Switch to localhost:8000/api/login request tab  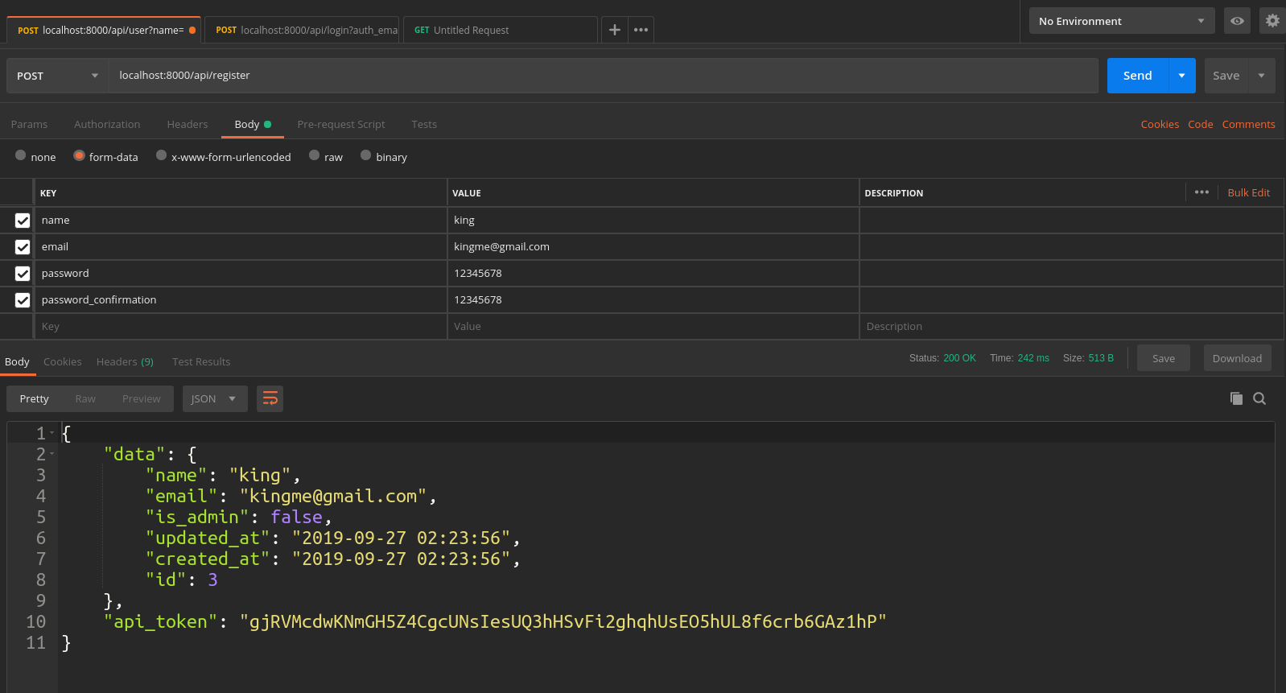pos(302,30)
